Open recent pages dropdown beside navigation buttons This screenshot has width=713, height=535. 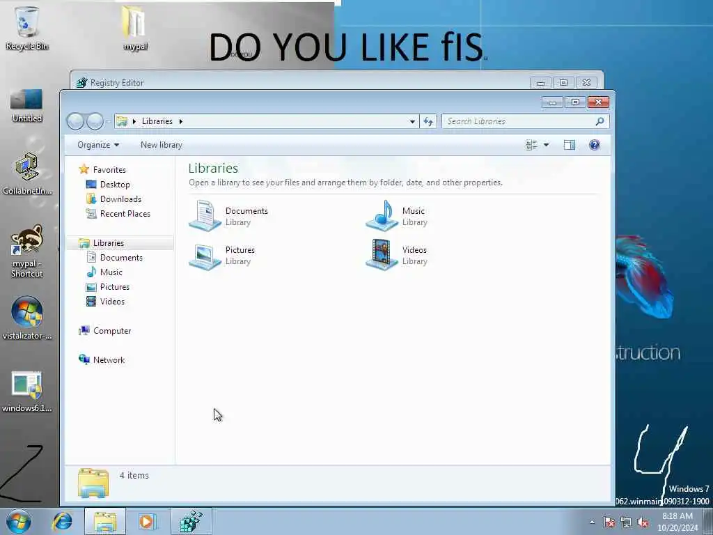[108, 121]
